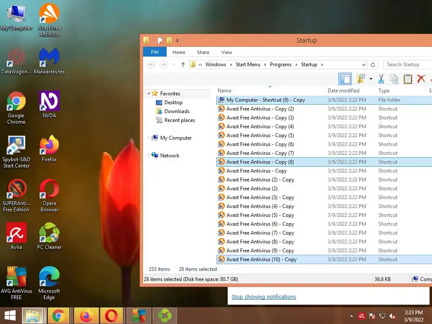Click the Back navigation arrow
The width and height of the screenshot is (432, 324).
(151, 65)
